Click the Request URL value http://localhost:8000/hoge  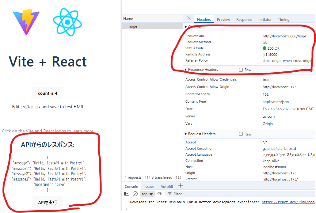tap(284, 36)
